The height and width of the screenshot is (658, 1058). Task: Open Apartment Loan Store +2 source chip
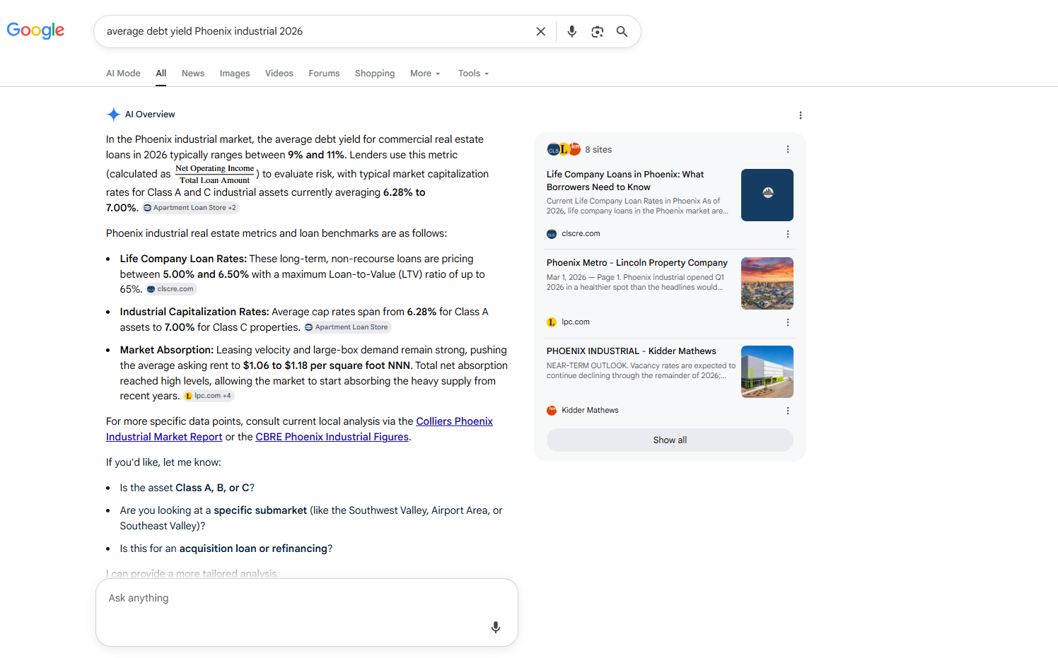pyautogui.click(x=191, y=208)
